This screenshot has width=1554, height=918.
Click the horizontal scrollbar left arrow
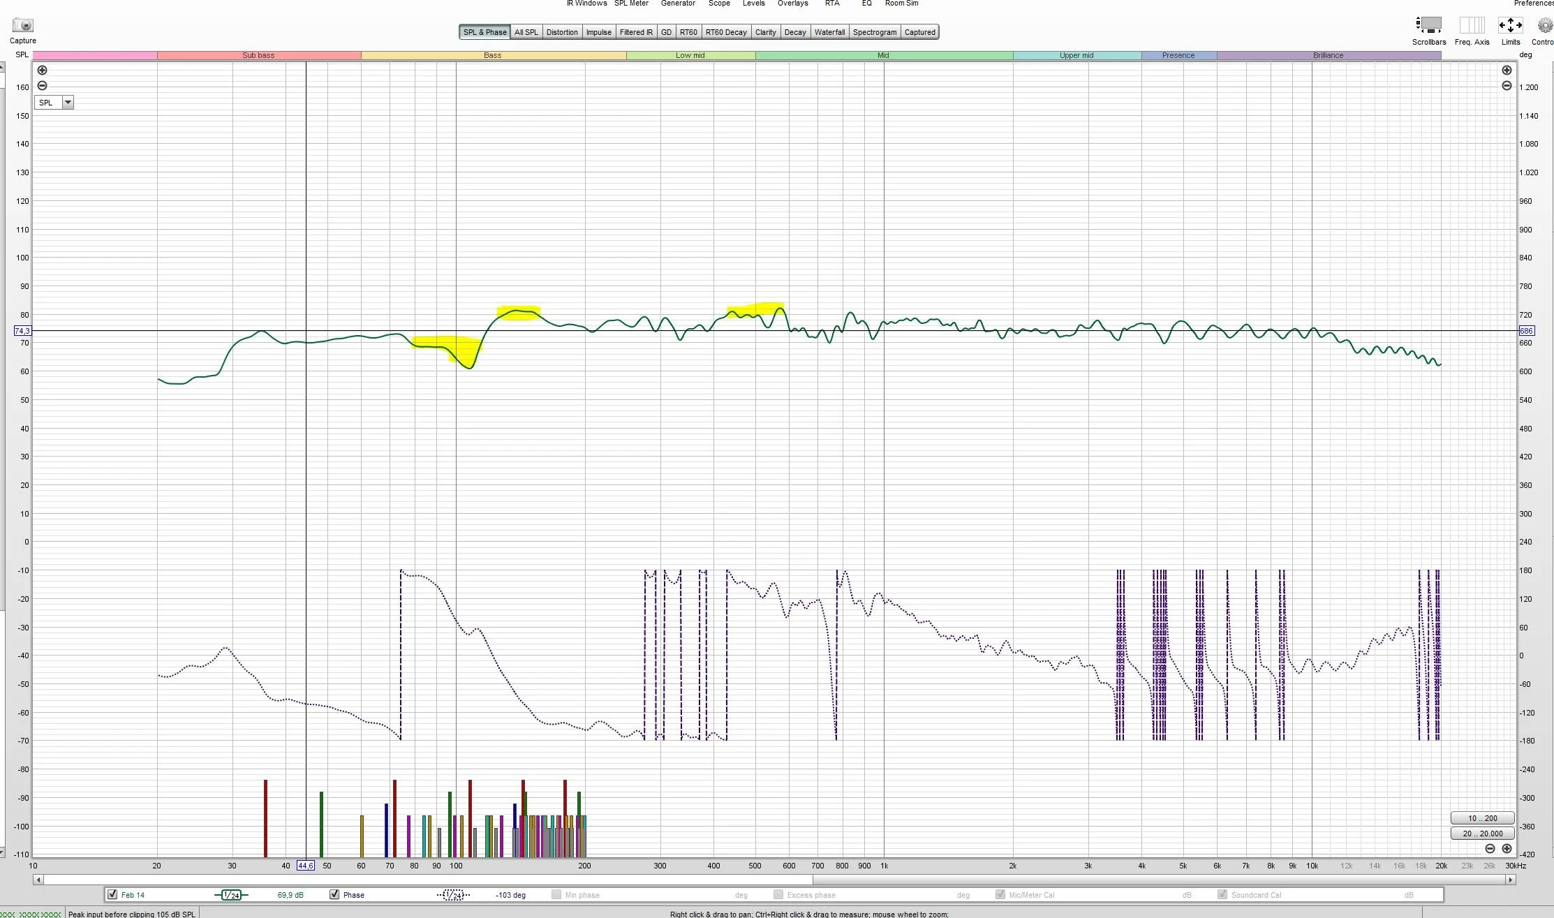(x=38, y=880)
